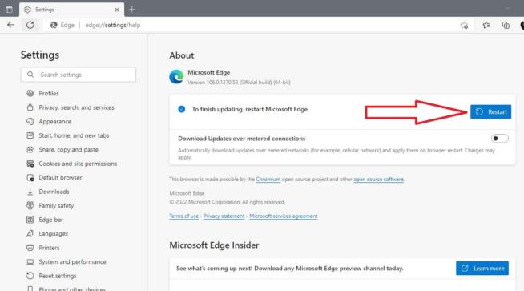
Task: Go to Languages settings
Action: tap(54, 234)
